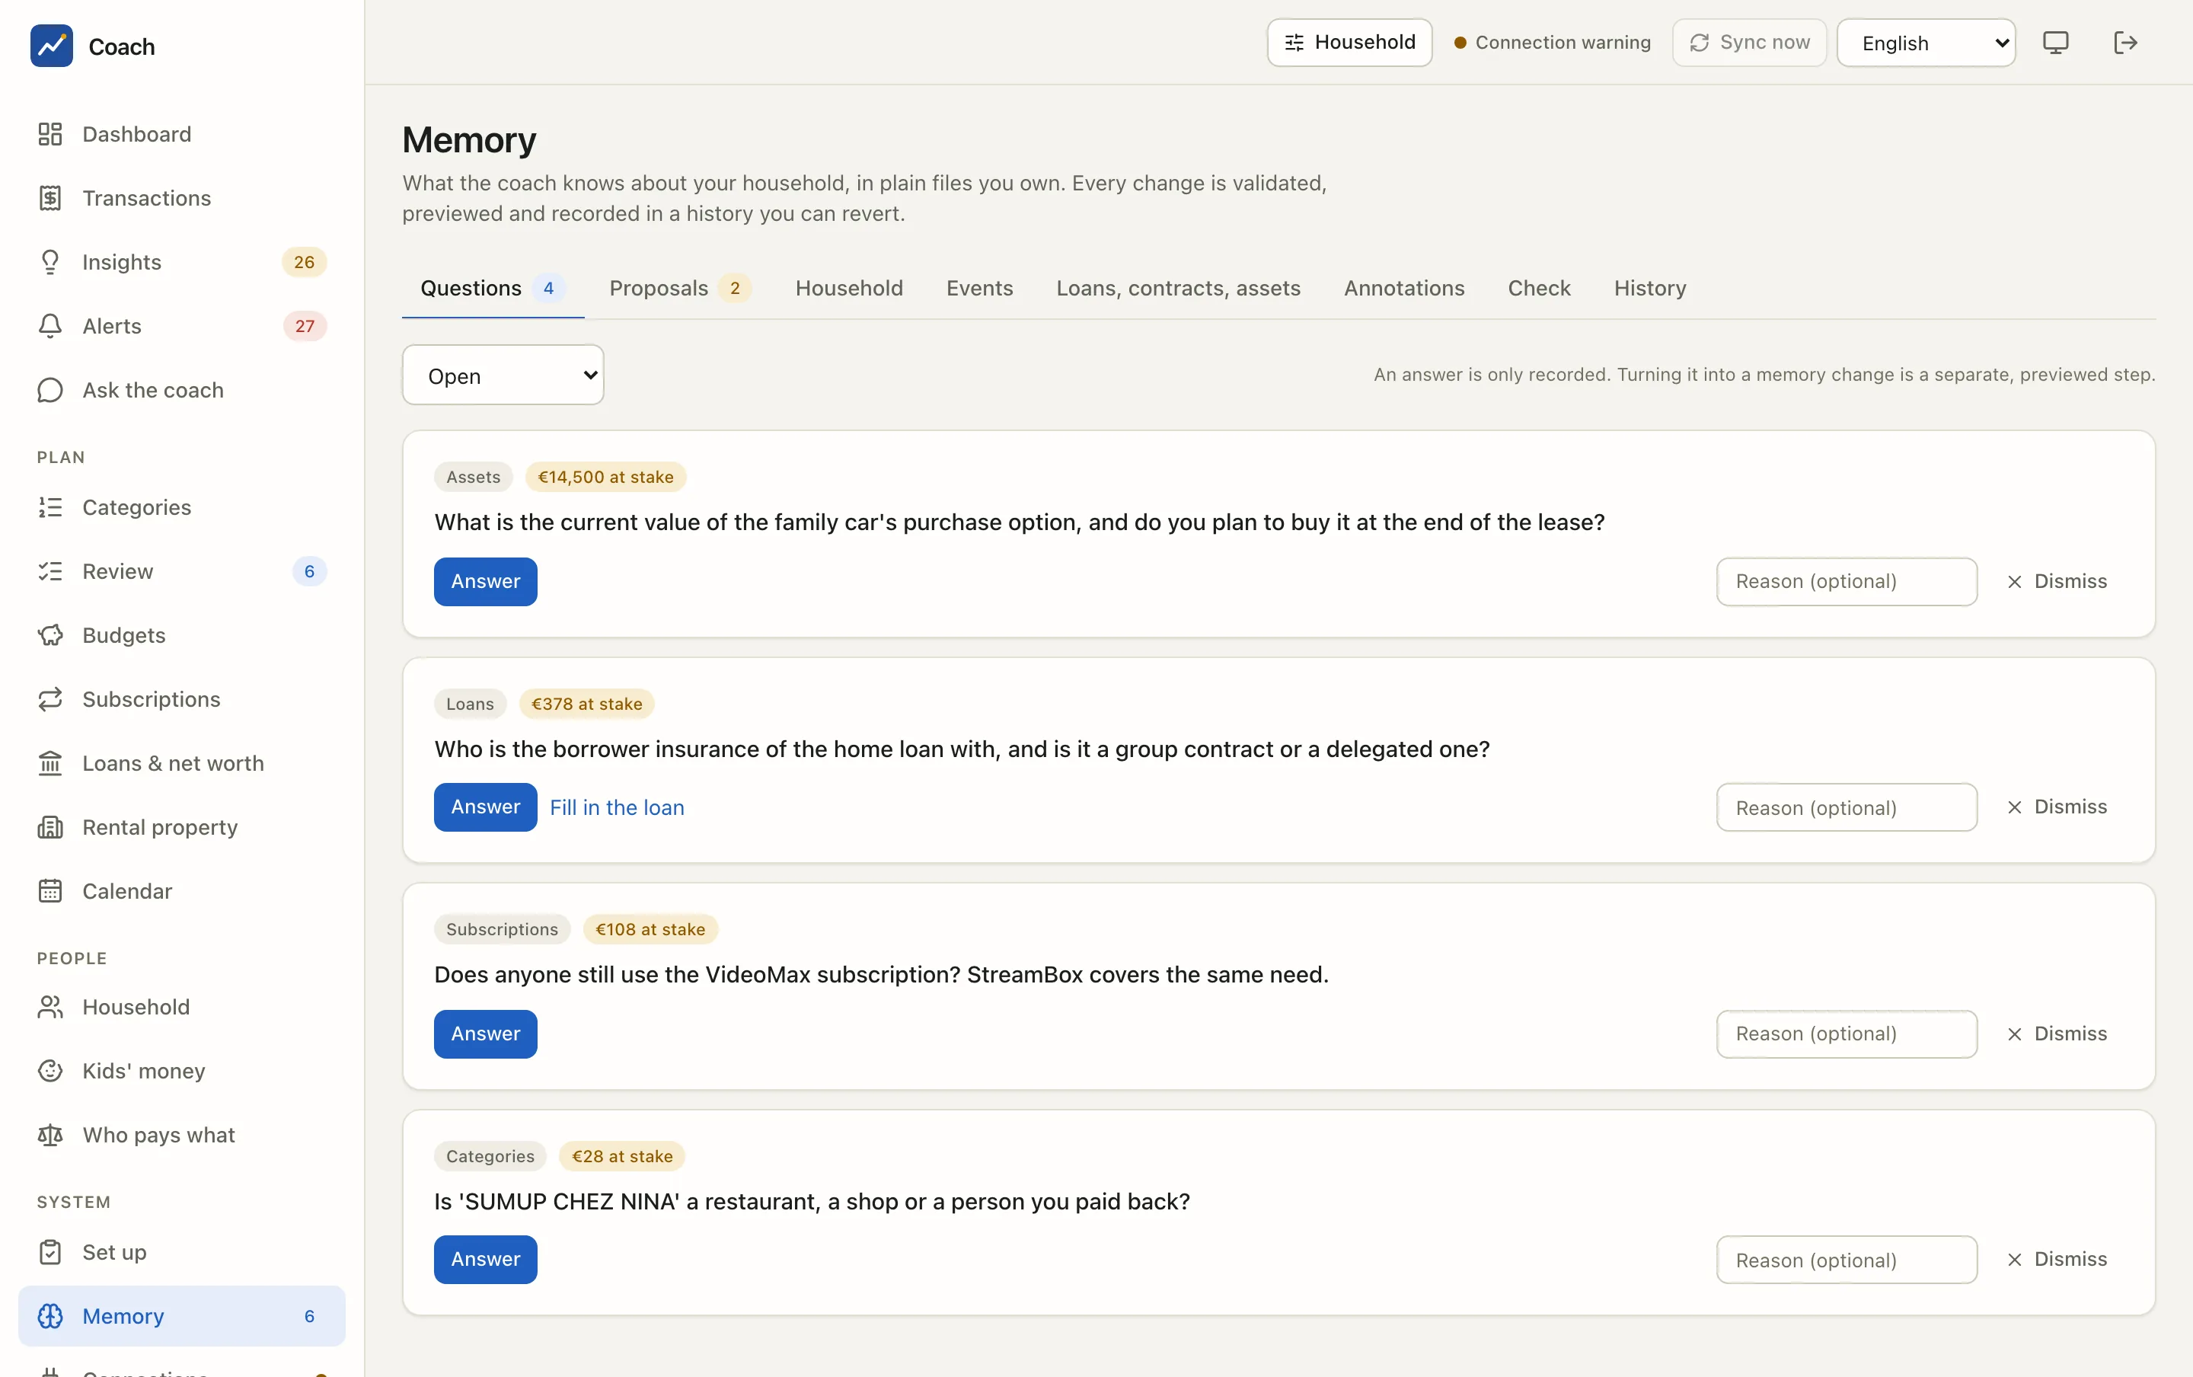Image resolution: width=2193 pixels, height=1377 pixels.
Task: Switch to the Events tab
Action: click(x=979, y=288)
